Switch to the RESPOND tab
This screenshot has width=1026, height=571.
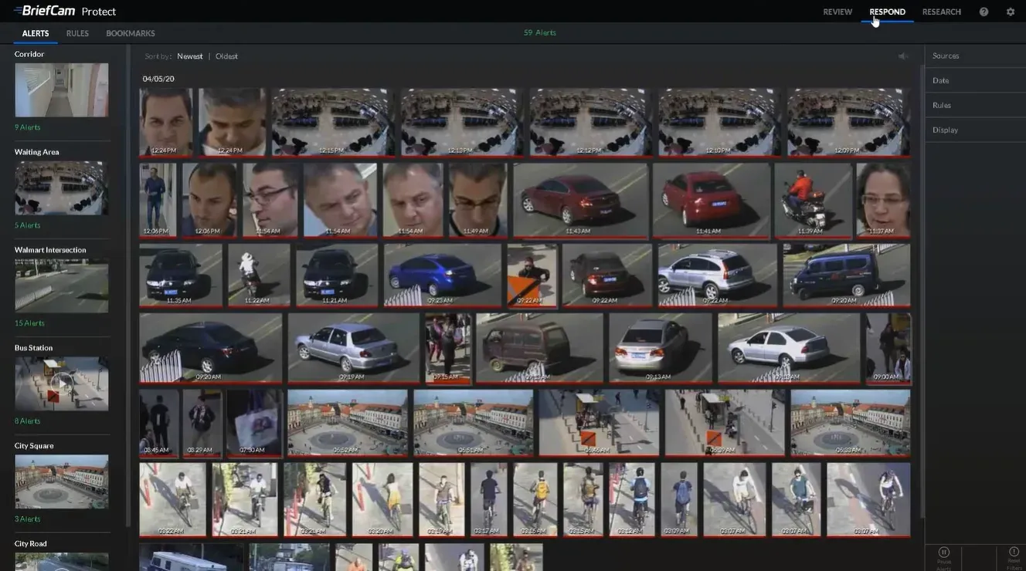click(x=887, y=12)
